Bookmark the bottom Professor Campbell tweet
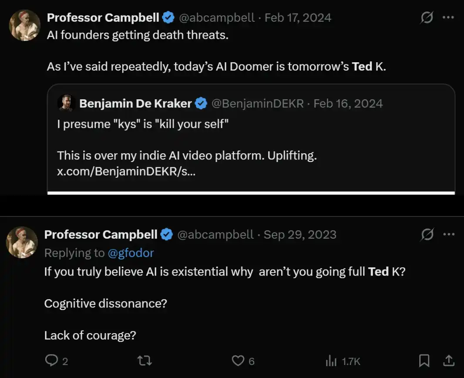The width and height of the screenshot is (464, 378). [424, 360]
